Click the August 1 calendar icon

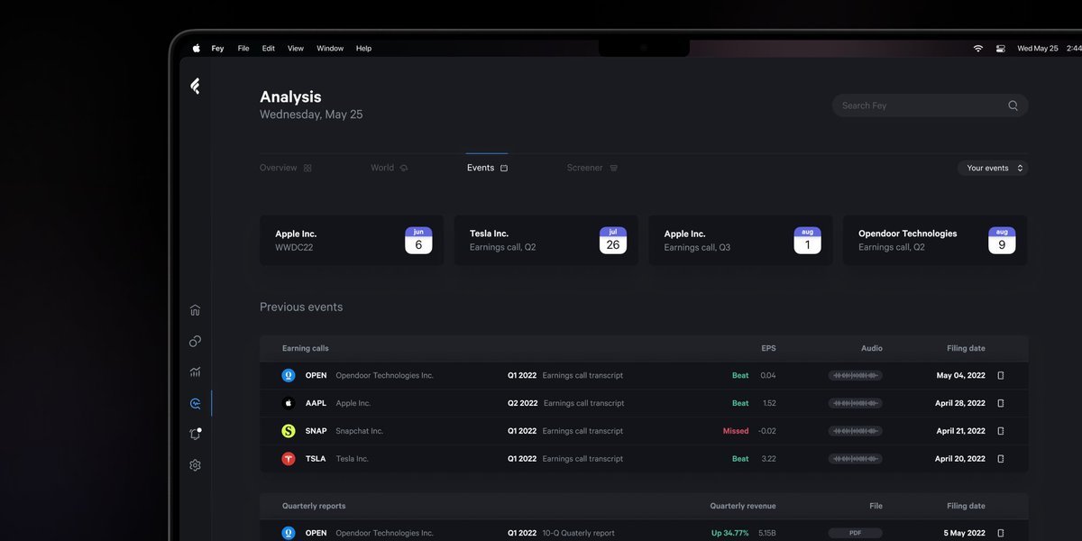[807, 240]
